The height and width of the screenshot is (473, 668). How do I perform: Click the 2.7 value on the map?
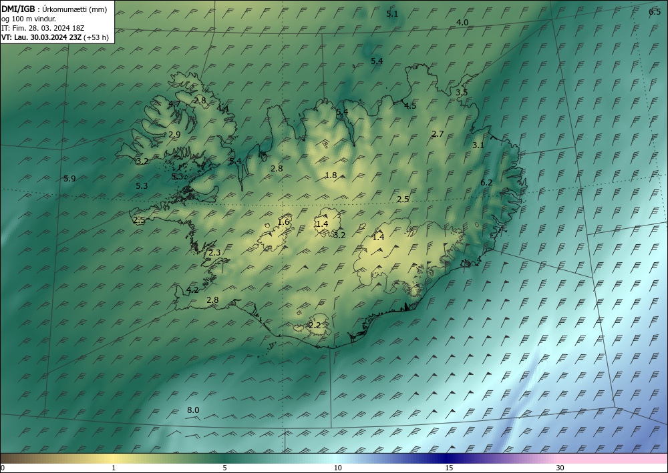pos(438,134)
